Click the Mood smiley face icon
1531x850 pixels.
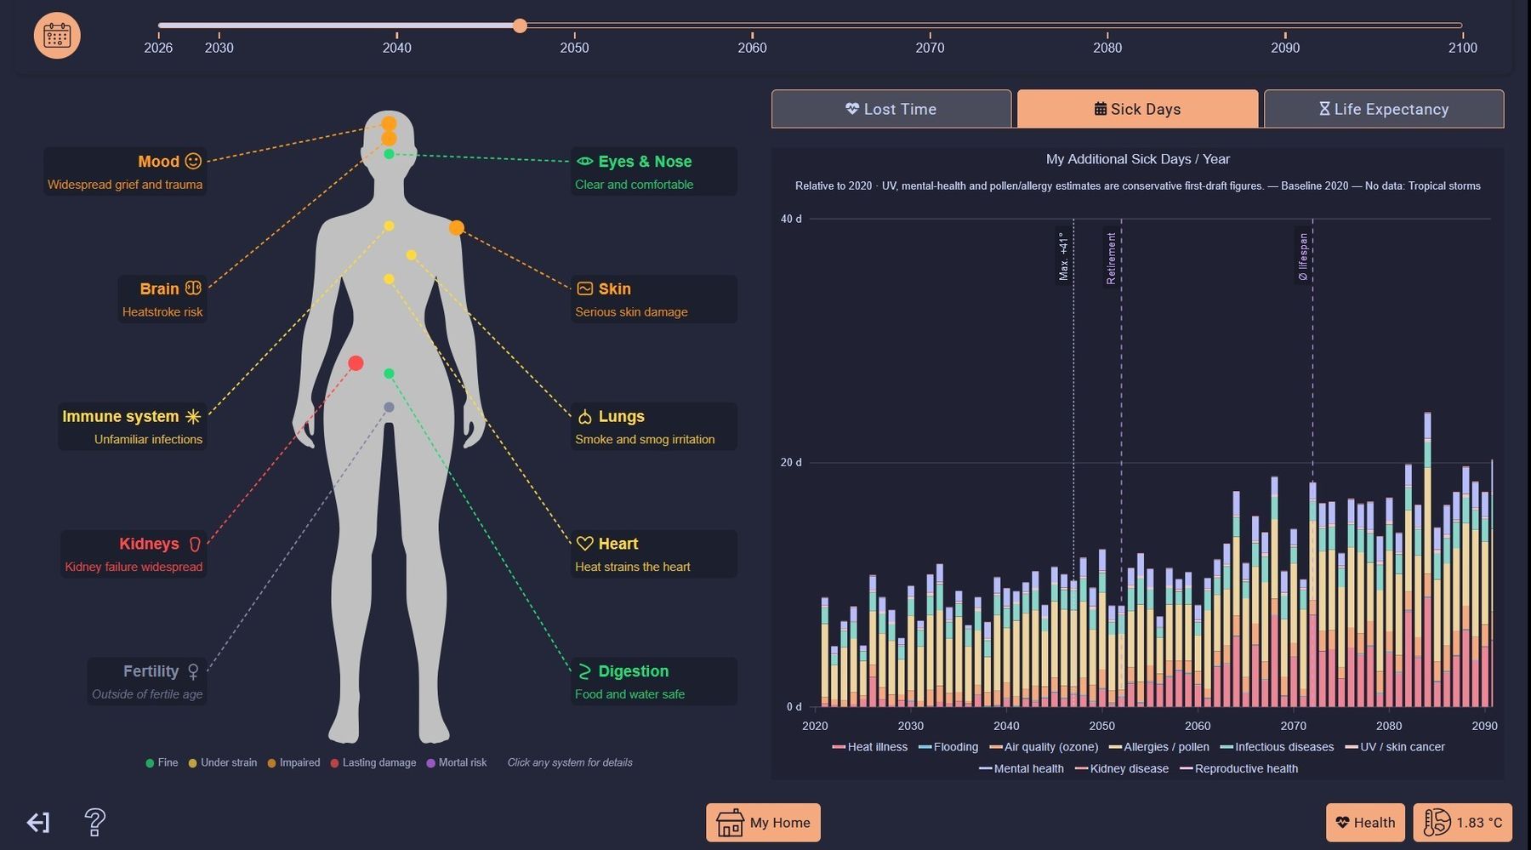click(x=193, y=161)
